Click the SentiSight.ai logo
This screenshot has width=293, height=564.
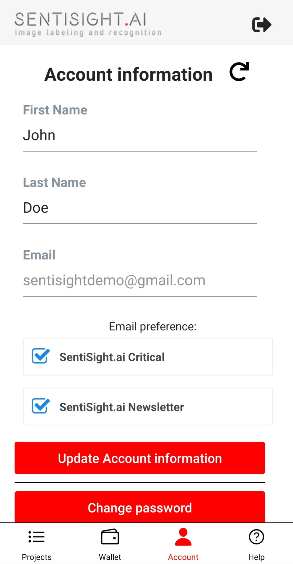[88, 24]
